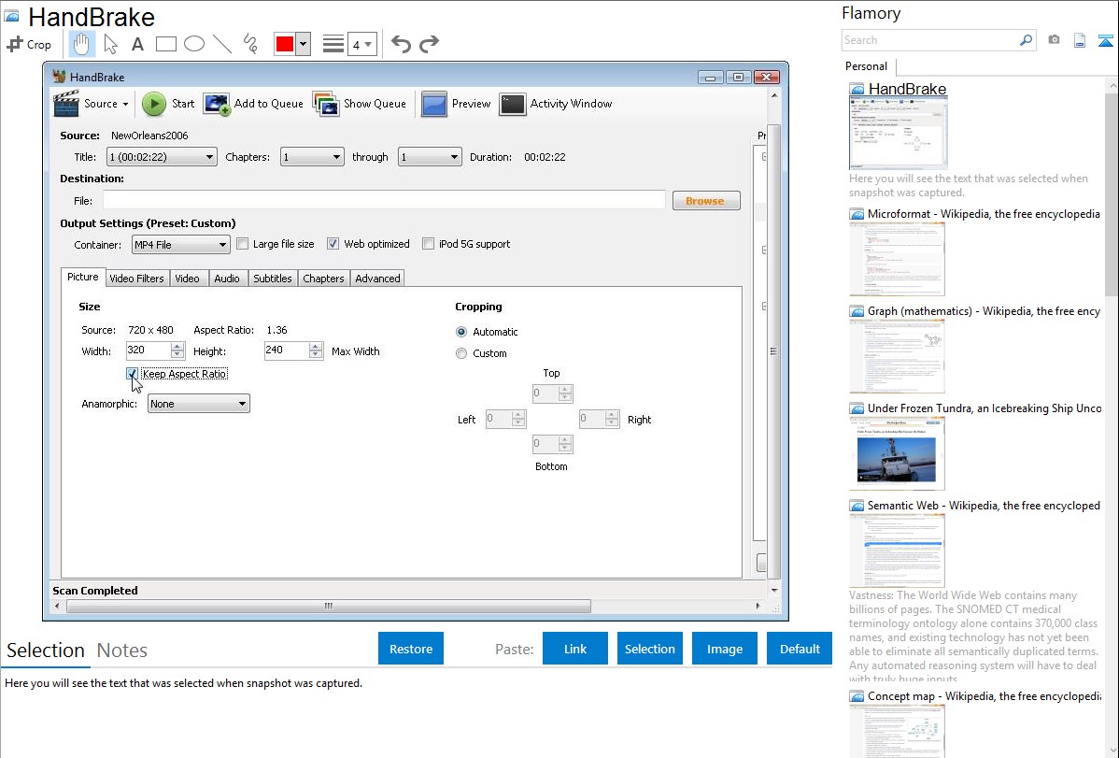This screenshot has height=758, width=1119.
Task: Choose the text annotation tool
Action: coord(137,44)
